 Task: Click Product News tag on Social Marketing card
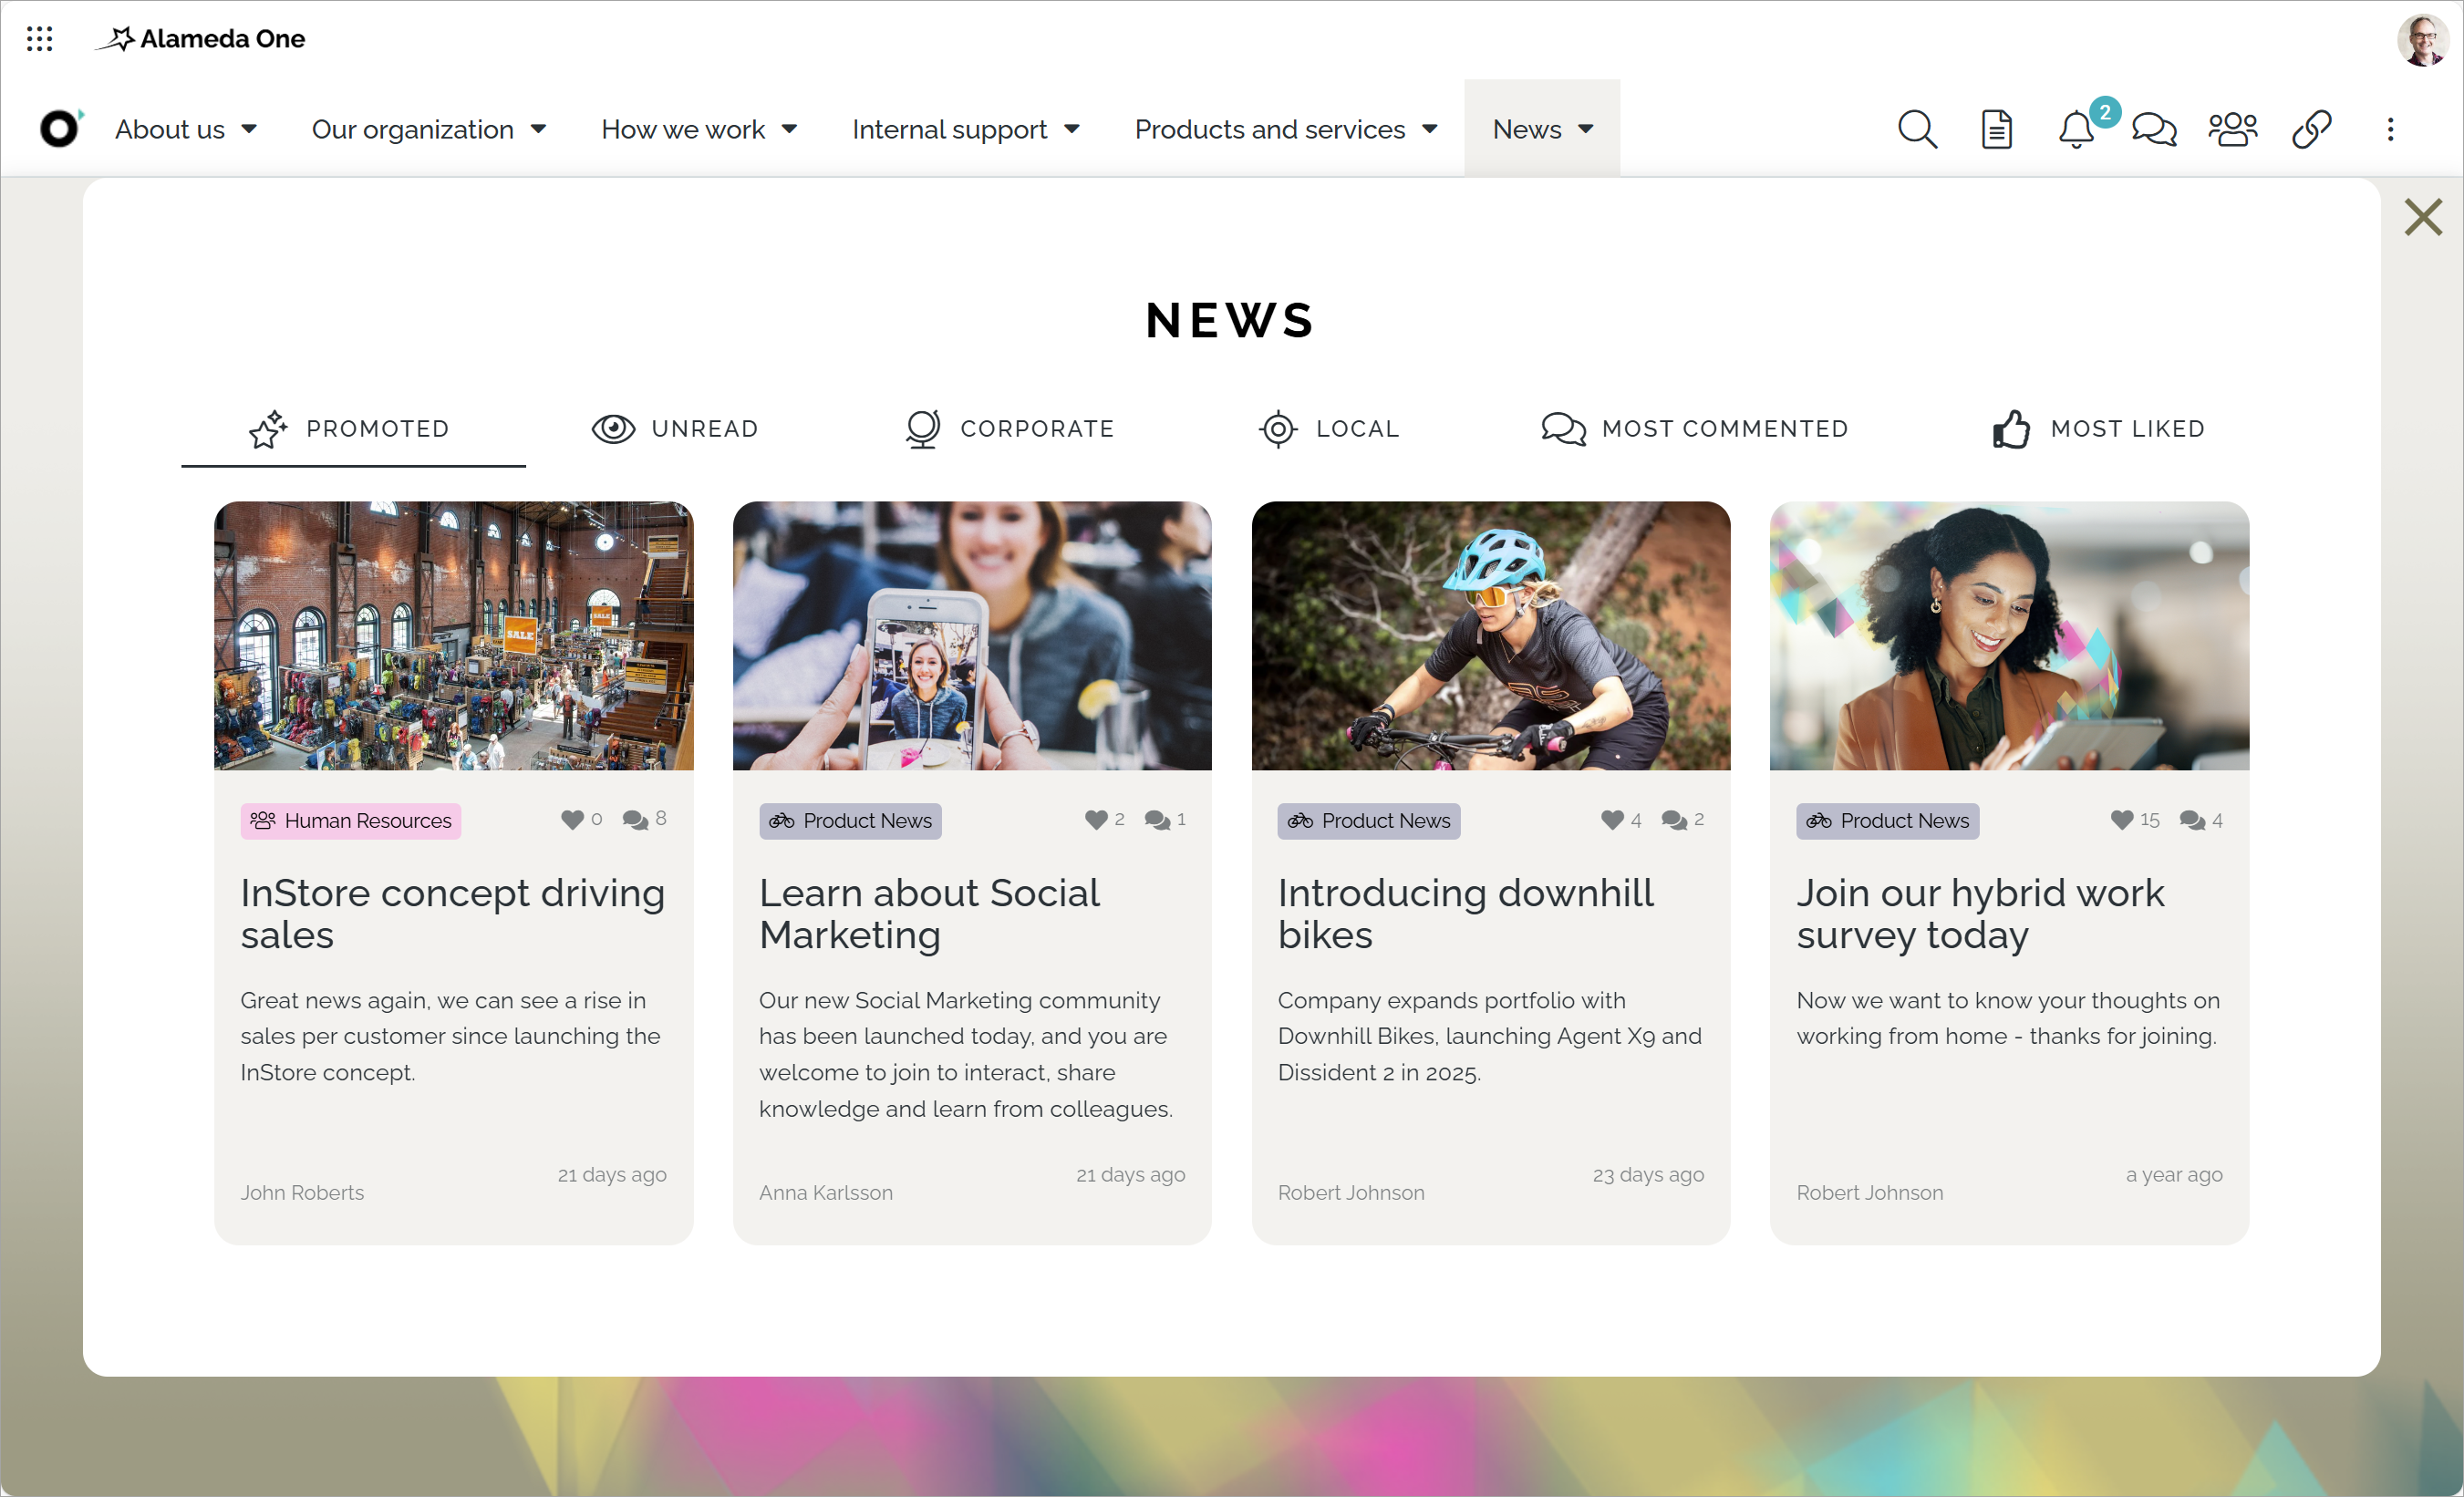(x=850, y=821)
